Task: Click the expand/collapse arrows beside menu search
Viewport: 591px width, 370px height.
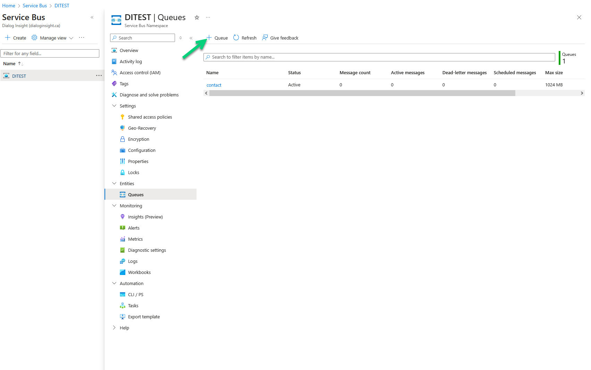Action: click(181, 38)
